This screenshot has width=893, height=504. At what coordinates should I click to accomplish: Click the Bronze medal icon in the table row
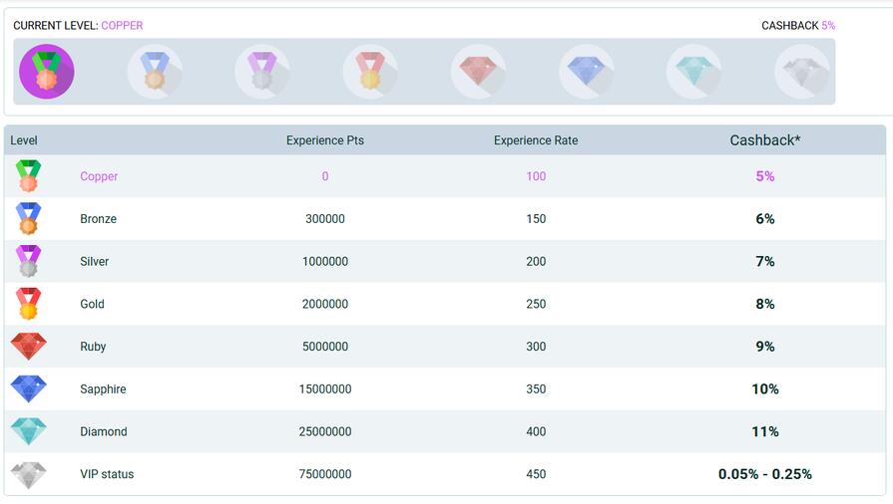[x=28, y=218]
